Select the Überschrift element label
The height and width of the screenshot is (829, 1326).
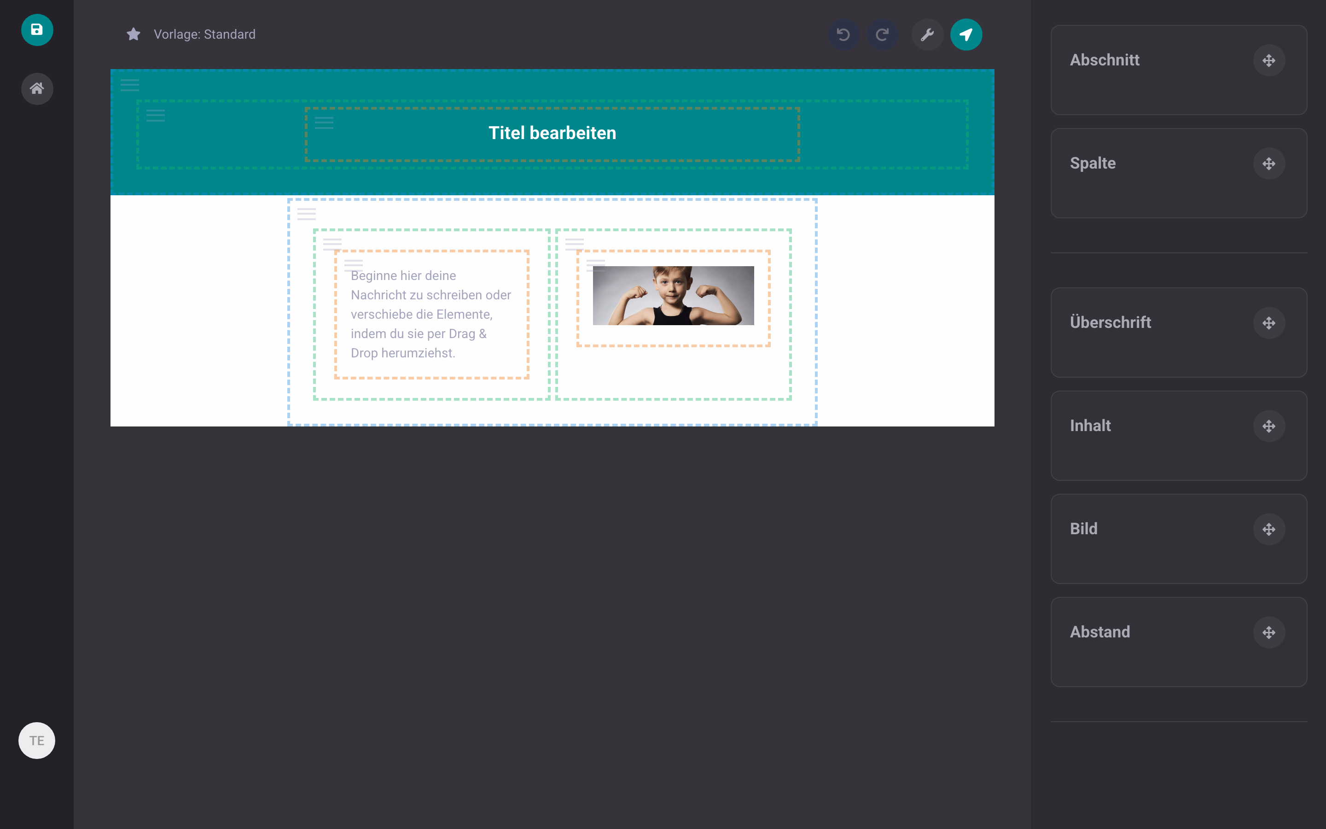coord(1110,322)
